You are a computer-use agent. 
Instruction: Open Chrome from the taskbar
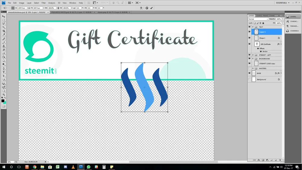(x=35, y=167)
